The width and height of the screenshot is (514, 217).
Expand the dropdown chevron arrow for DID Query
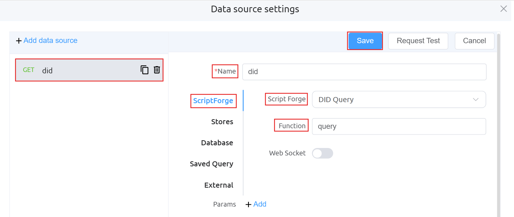click(476, 99)
